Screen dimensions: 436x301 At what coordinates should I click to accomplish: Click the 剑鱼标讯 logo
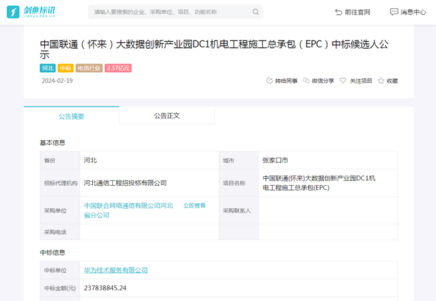click(x=31, y=12)
